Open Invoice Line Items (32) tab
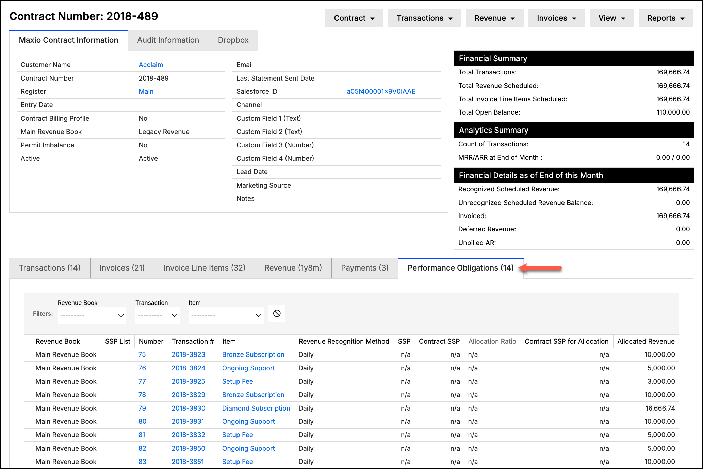Screen dimensions: 703x469 (205, 268)
